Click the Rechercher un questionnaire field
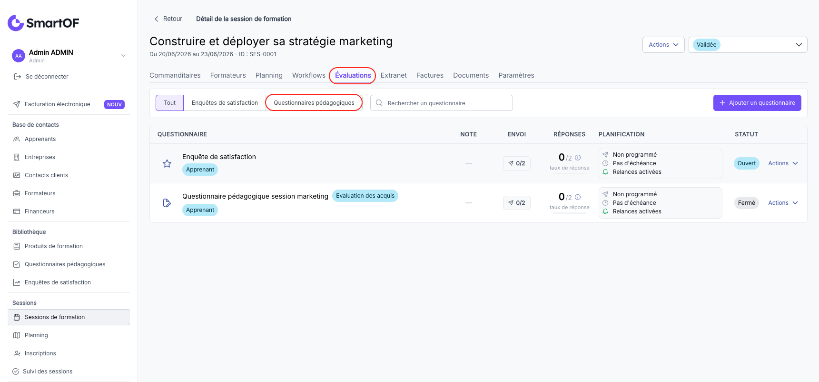The height and width of the screenshot is (382, 819). (x=441, y=103)
